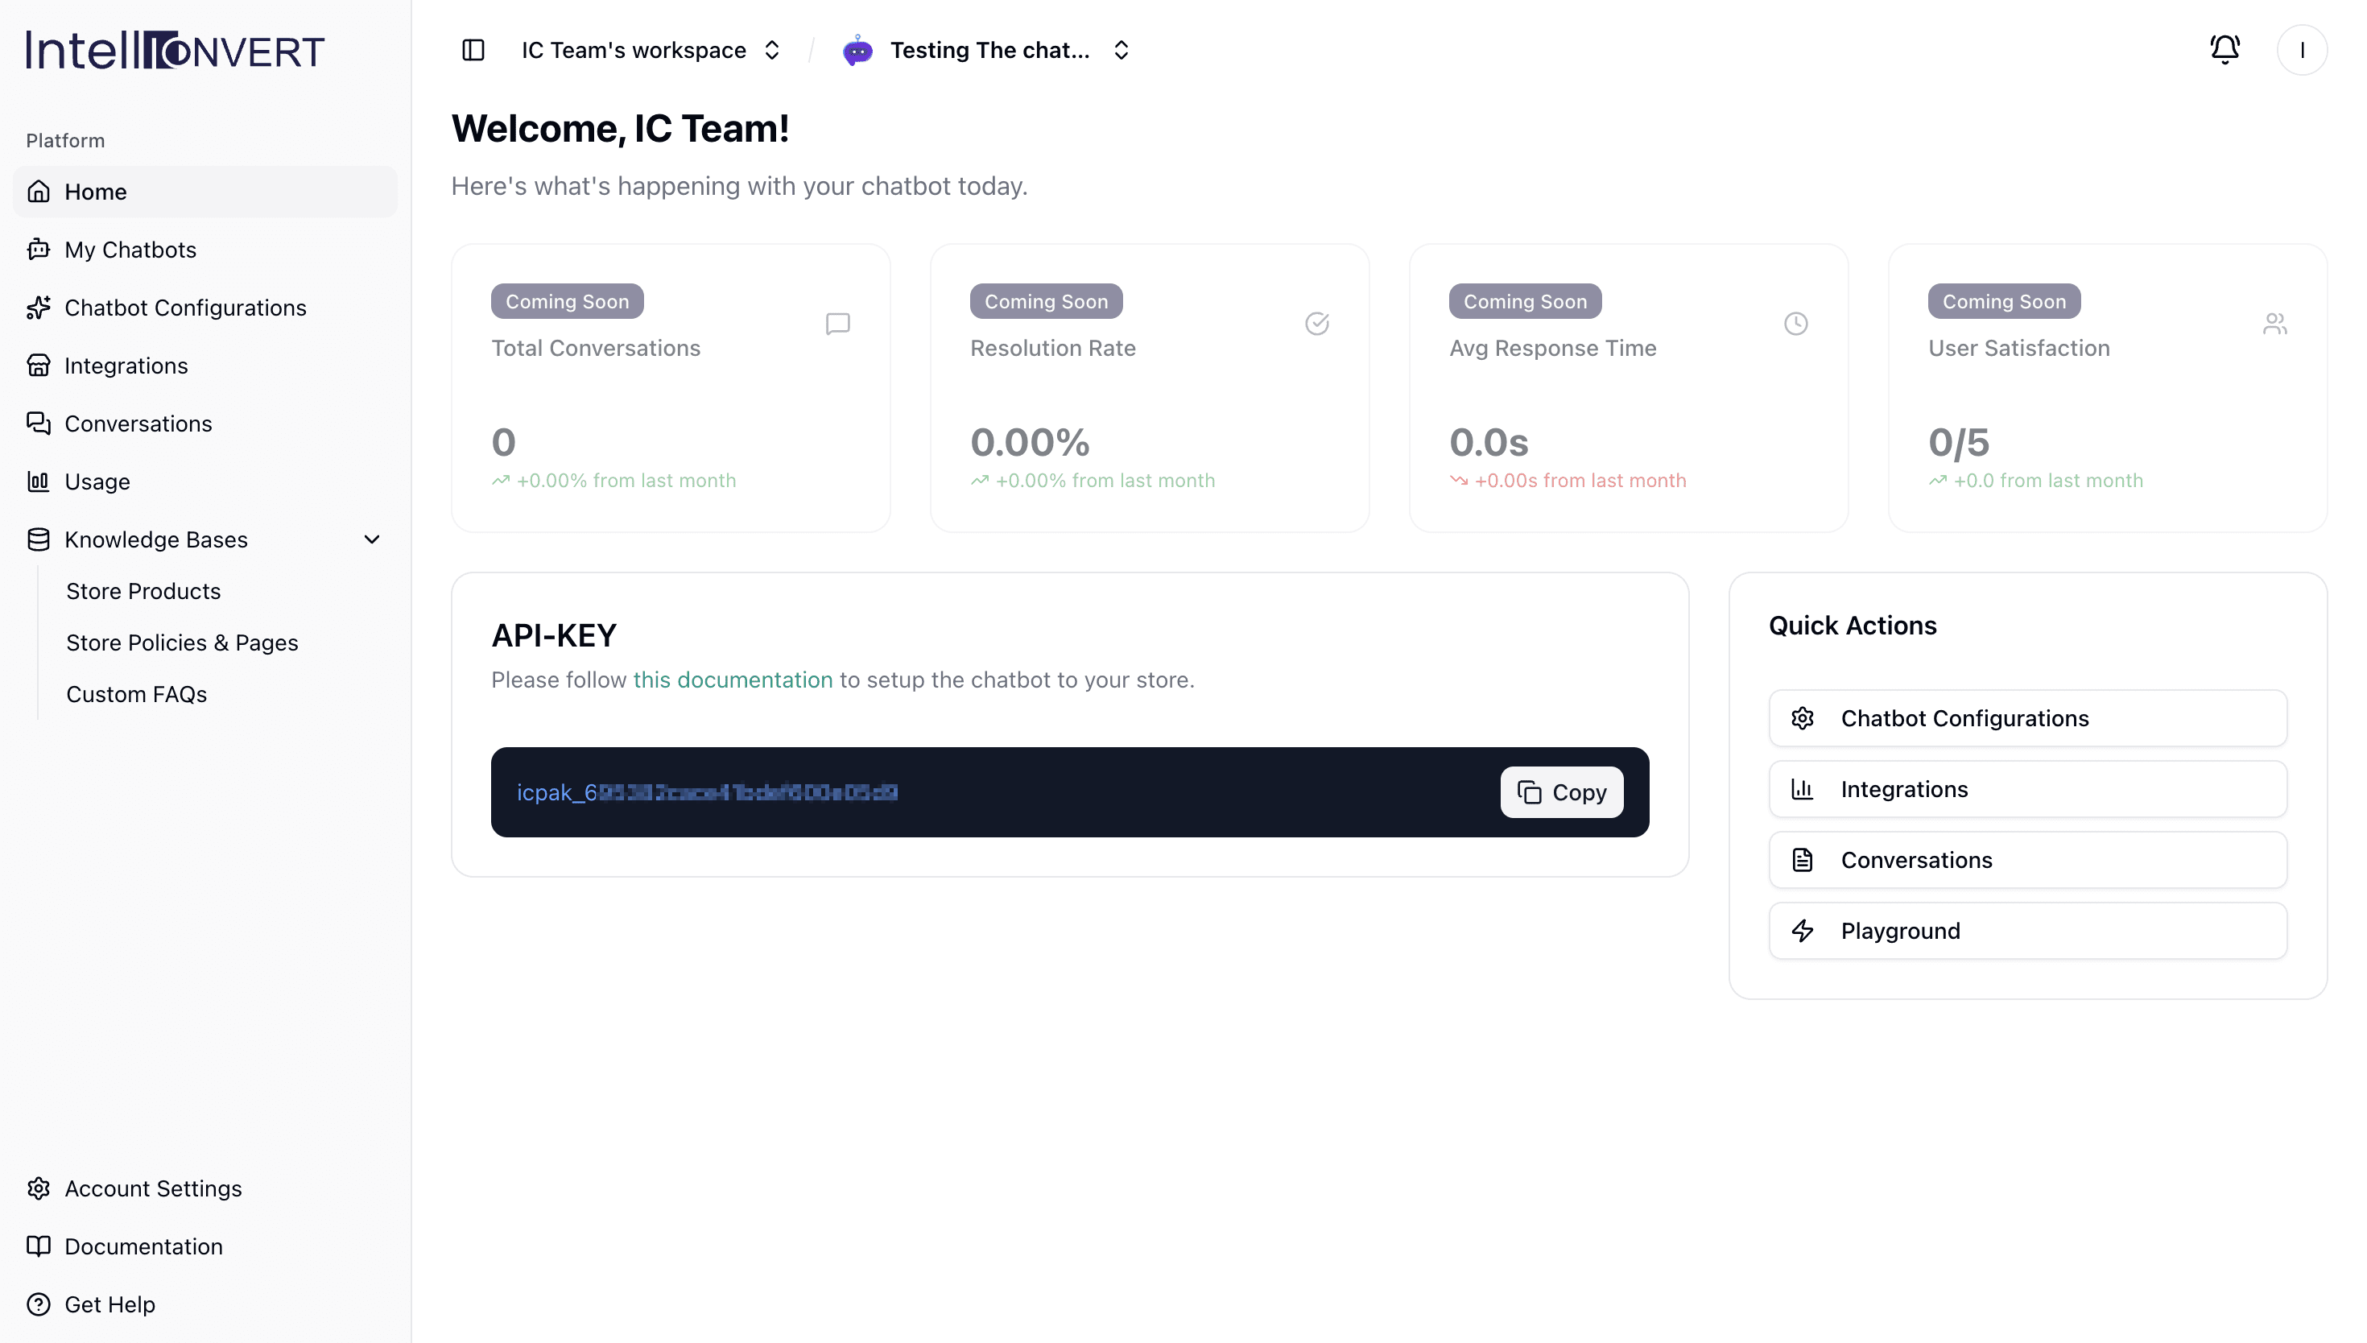The image size is (2367, 1343).
Task: Toggle the sidebar panel icon
Action: tap(473, 50)
